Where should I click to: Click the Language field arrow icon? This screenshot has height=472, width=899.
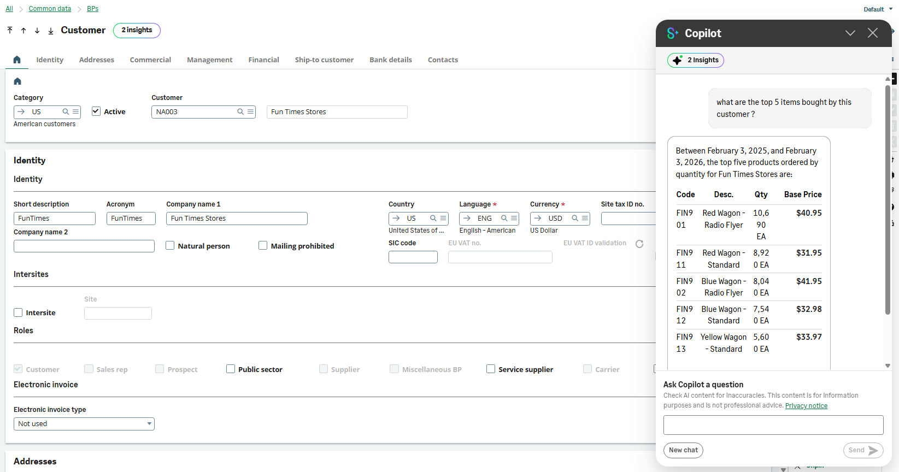[467, 219]
